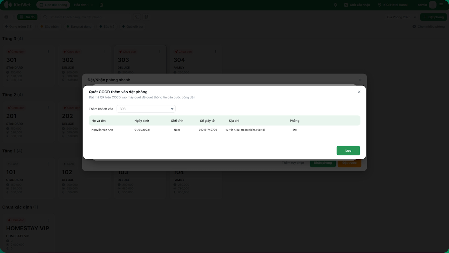Image resolution: width=449 pixels, height=253 pixels.
Task: Click the birth date 01/01/20221
Action: click(142, 130)
